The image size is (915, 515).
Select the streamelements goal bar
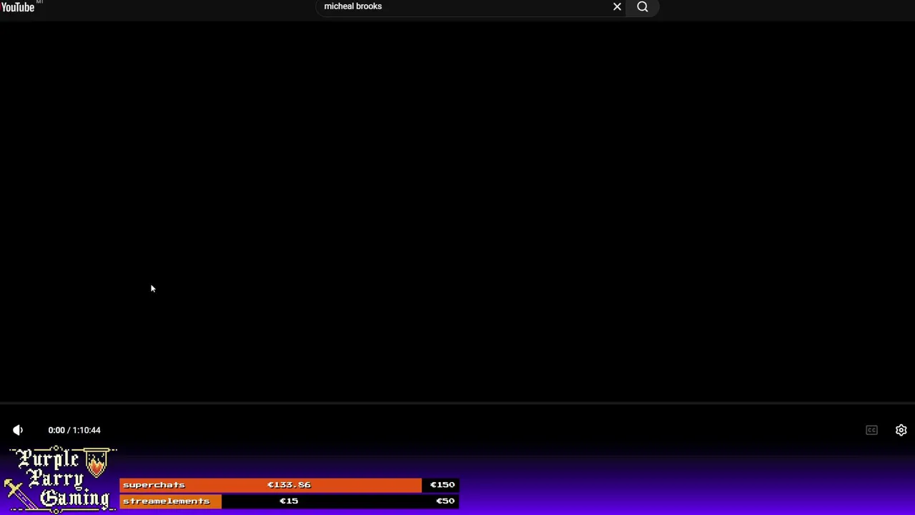click(x=289, y=501)
